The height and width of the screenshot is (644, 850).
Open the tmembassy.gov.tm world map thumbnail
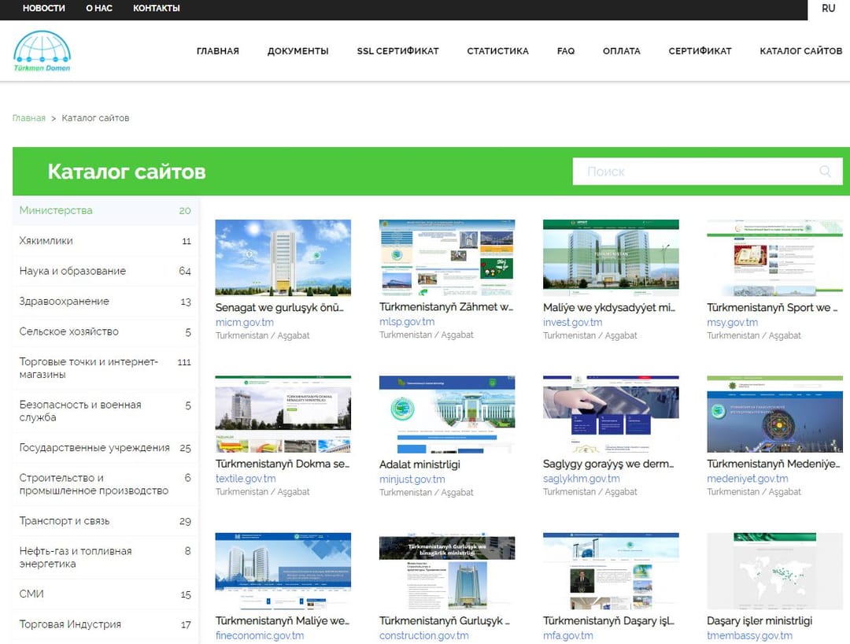click(774, 570)
